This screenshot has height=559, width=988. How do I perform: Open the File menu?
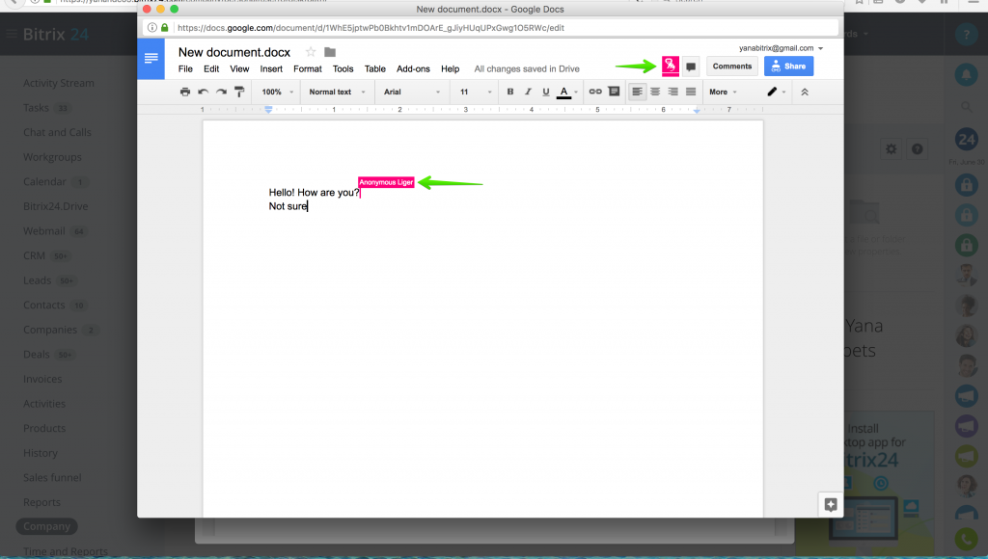[x=185, y=69]
